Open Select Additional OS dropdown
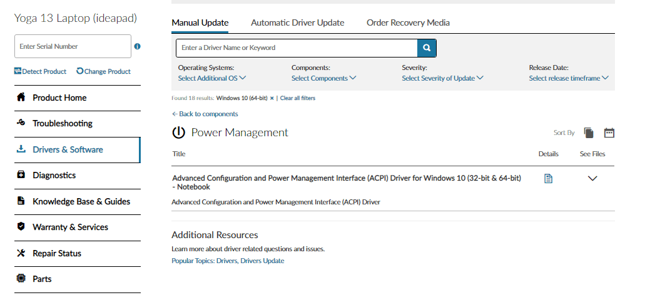The image size is (645, 295). pyautogui.click(x=212, y=78)
